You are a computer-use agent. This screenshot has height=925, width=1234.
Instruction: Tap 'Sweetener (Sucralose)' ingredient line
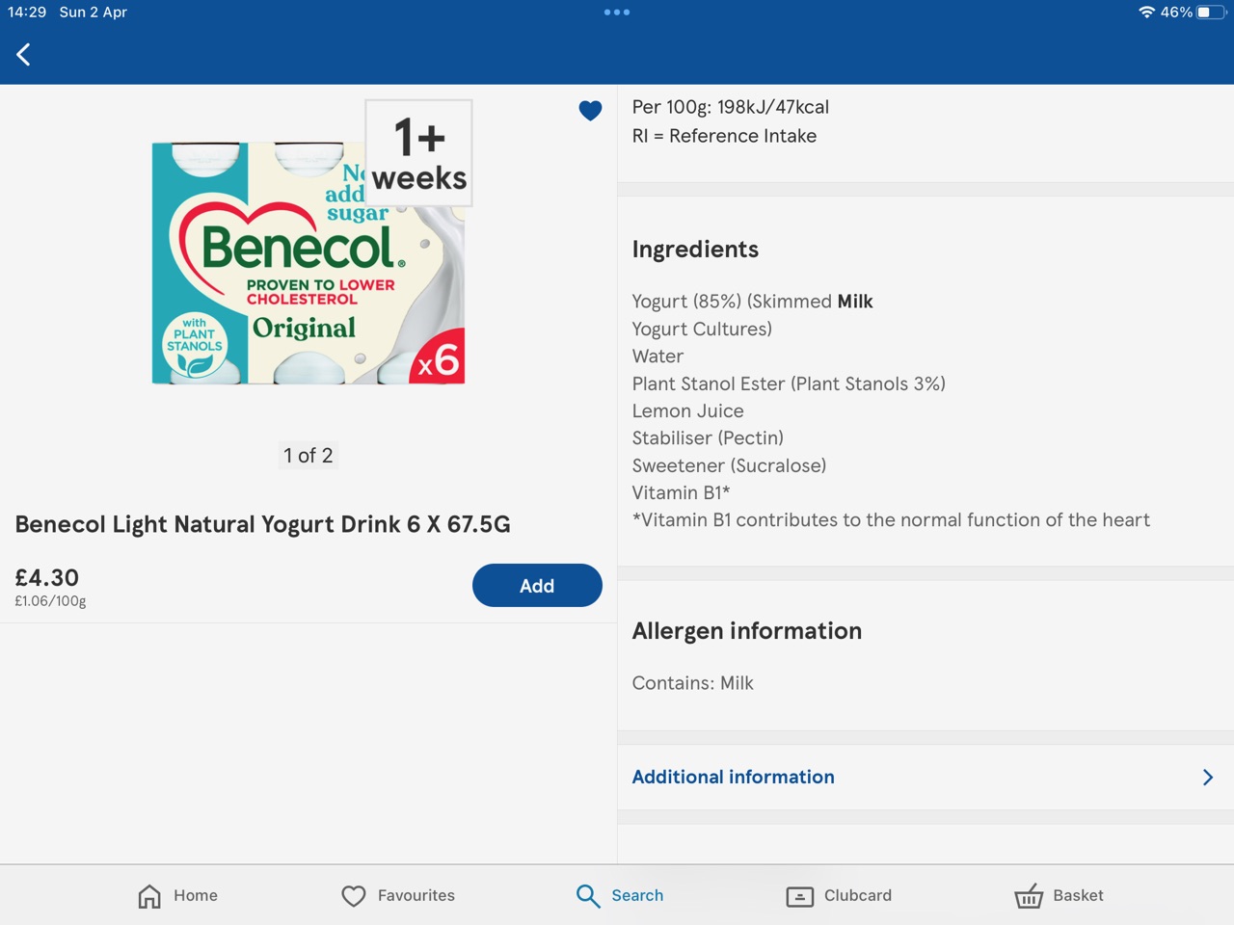(729, 465)
